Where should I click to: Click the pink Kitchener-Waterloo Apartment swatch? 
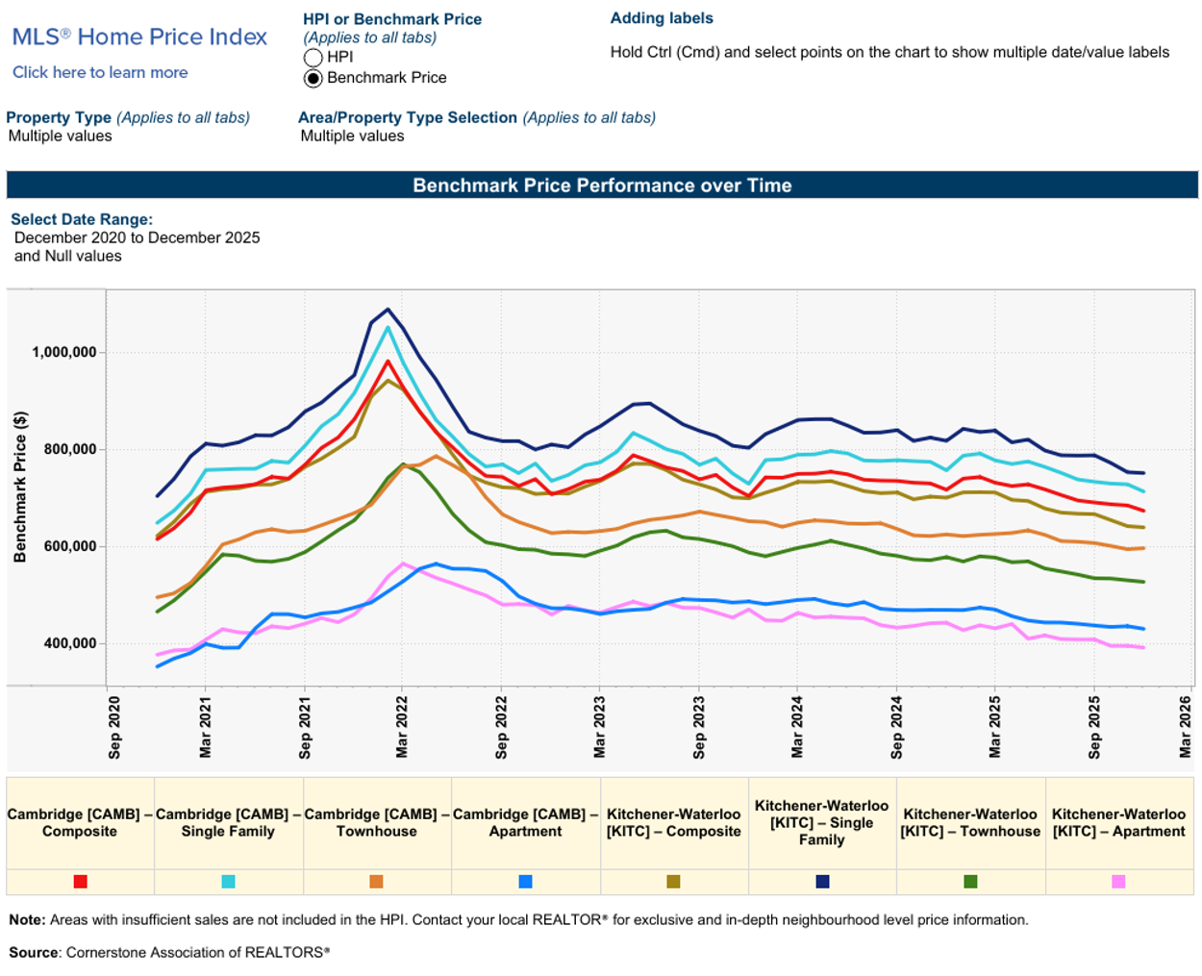[1118, 882]
